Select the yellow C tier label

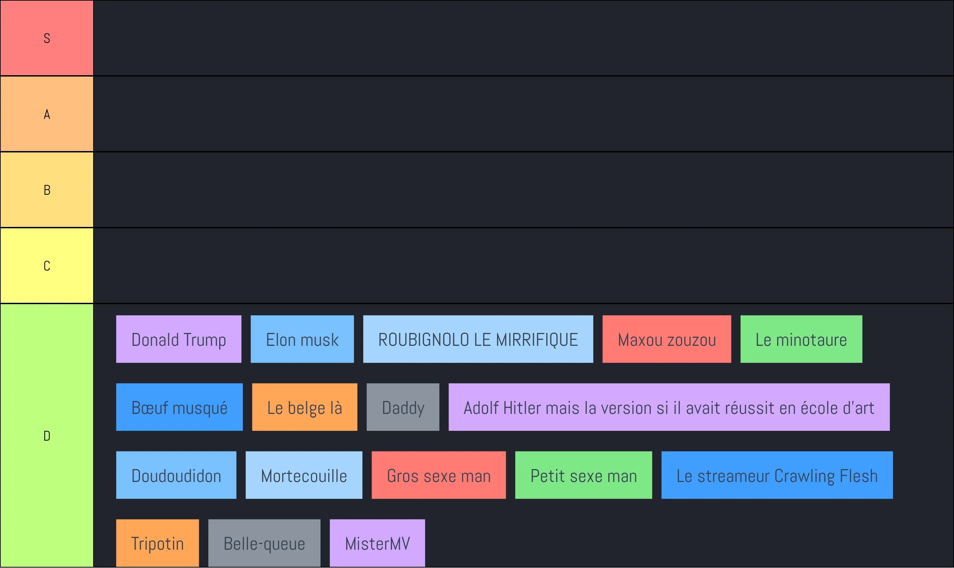47,266
